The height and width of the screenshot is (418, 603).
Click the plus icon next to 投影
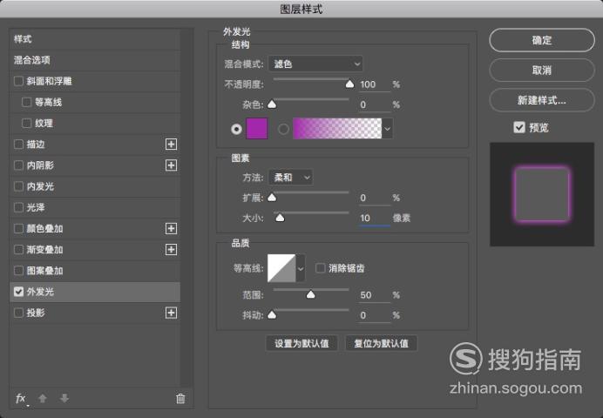(171, 313)
